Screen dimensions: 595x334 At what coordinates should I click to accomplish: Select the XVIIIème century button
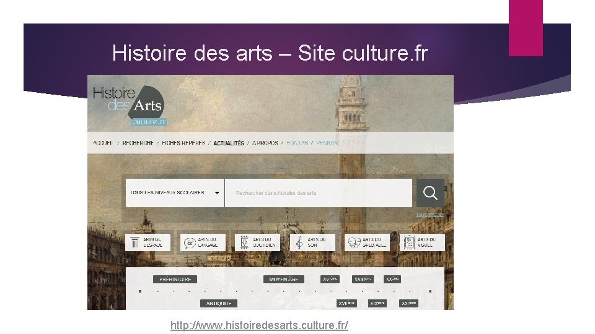point(363,279)
